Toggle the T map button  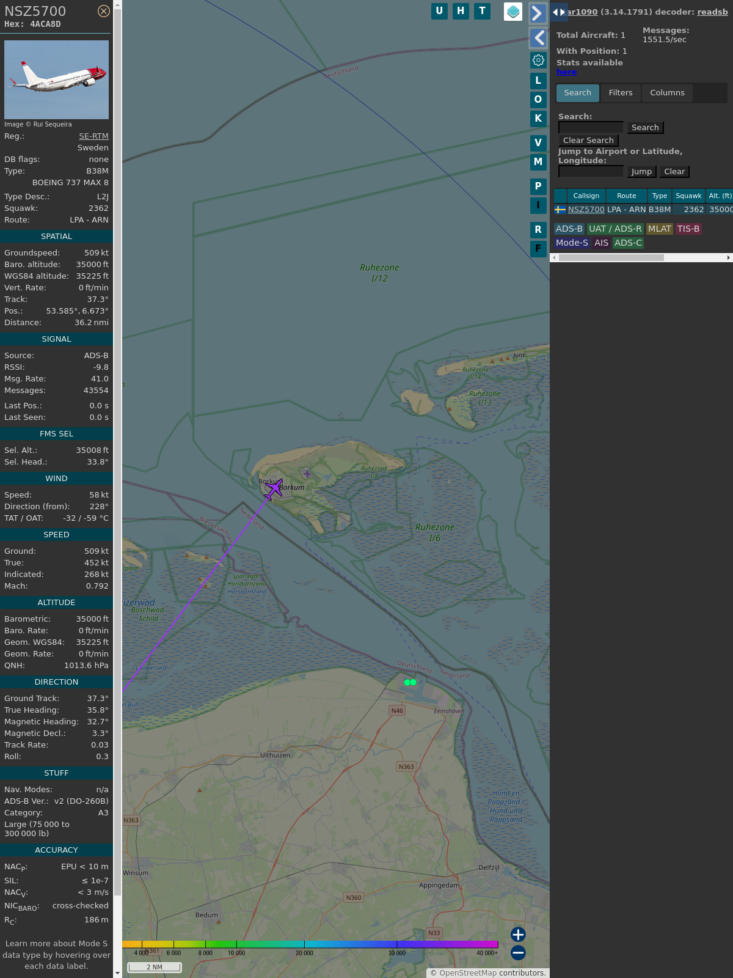(x=482, y=11)
